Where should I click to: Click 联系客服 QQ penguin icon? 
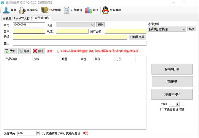pos(105,10)
